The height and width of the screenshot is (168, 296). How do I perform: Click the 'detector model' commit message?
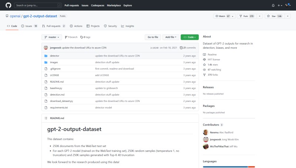point(104,107)
